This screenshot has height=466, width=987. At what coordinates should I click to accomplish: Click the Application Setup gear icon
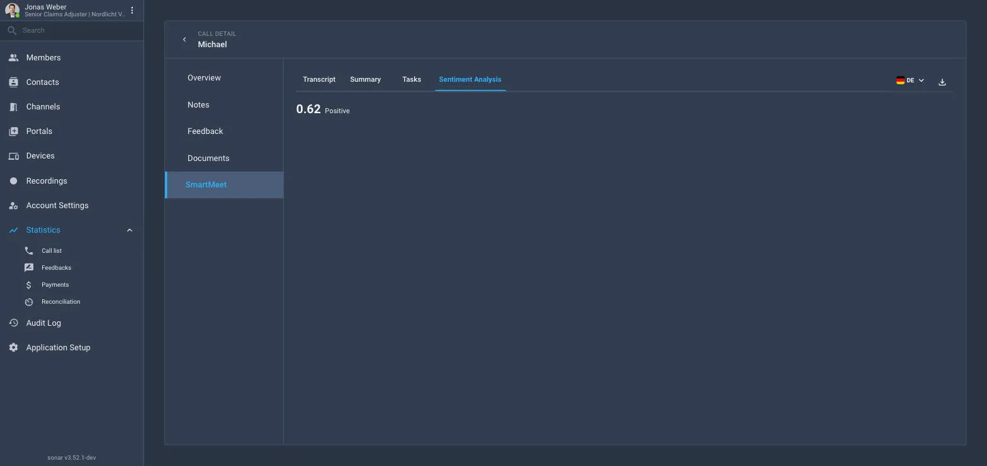tap(13, 348)
